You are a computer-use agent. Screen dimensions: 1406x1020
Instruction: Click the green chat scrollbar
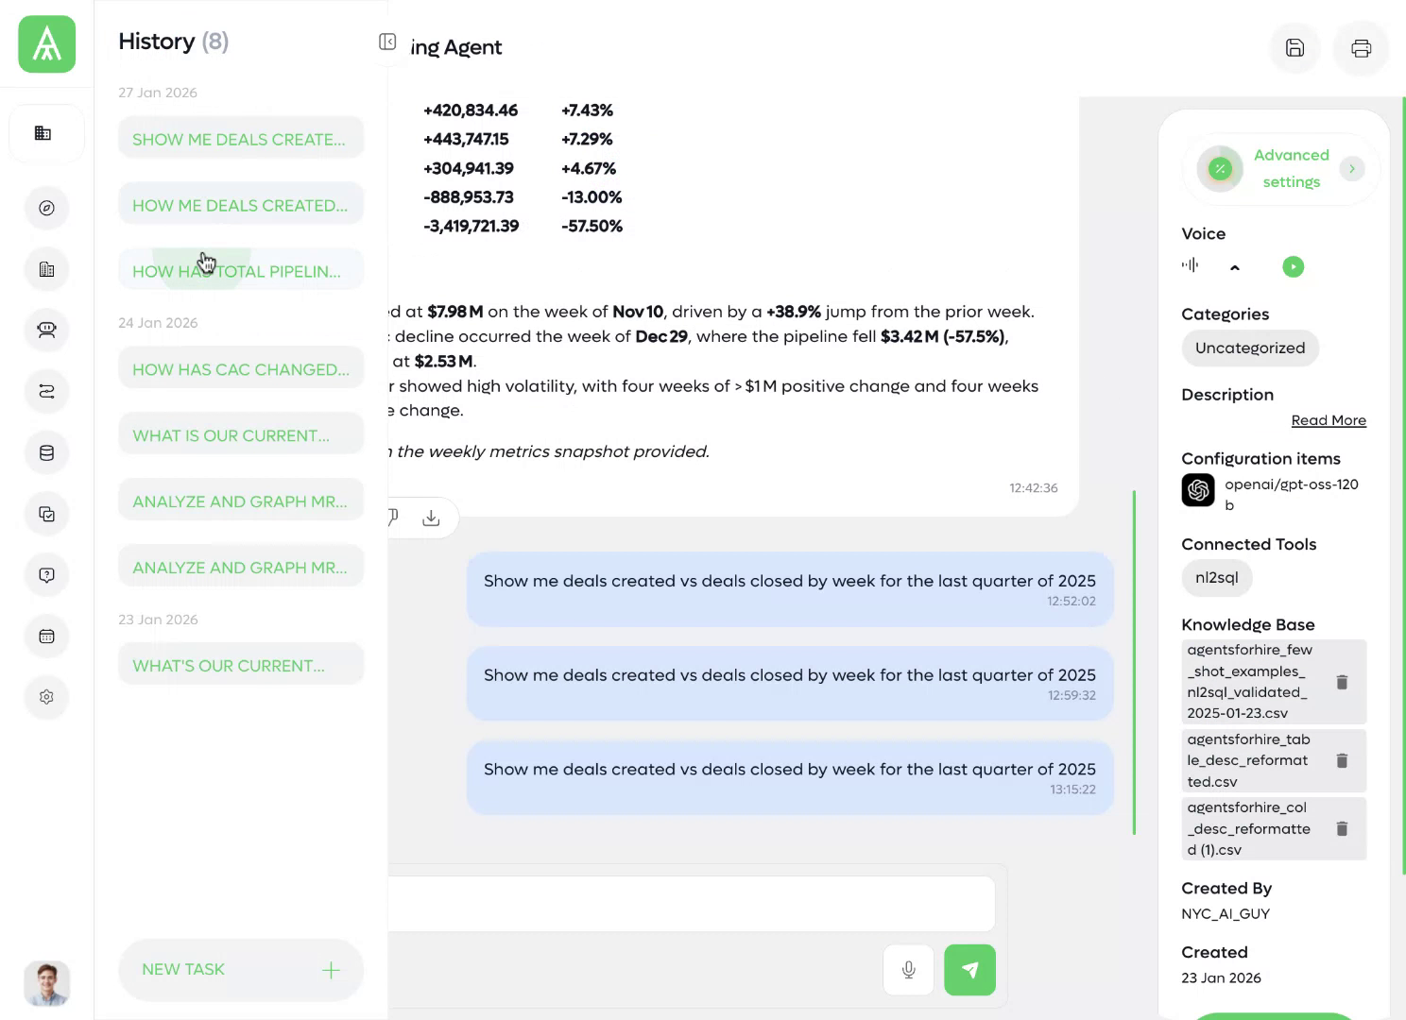tap(1134, 663)
